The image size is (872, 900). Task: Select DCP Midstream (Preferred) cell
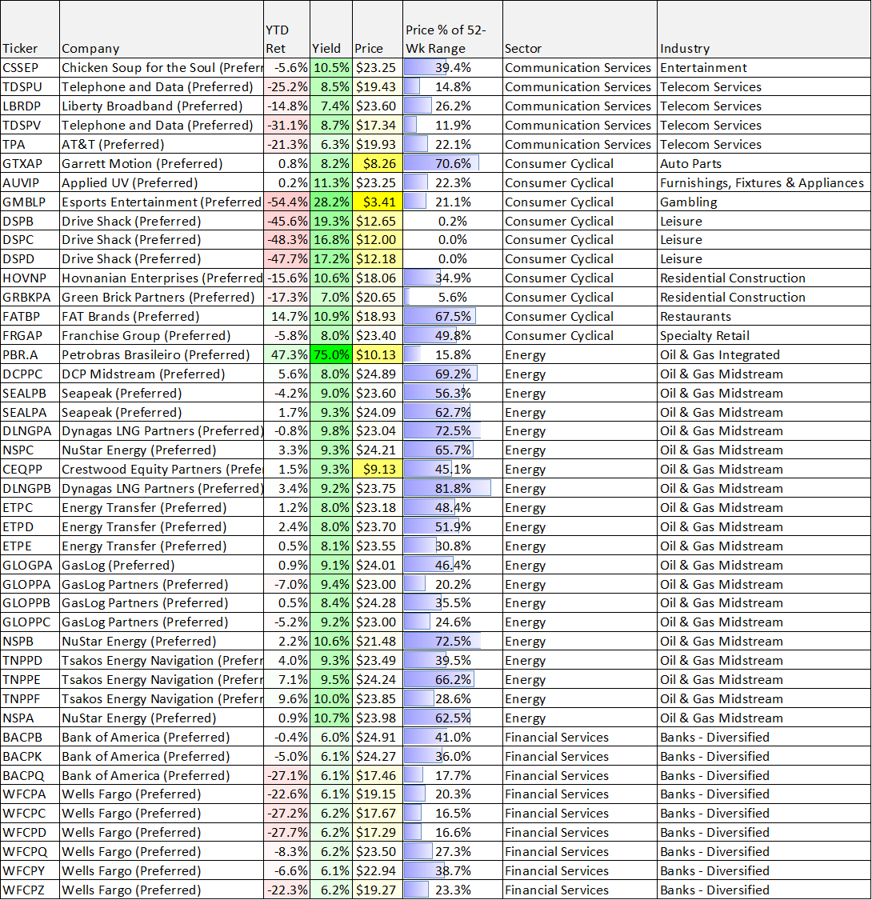tap(162, 374)
